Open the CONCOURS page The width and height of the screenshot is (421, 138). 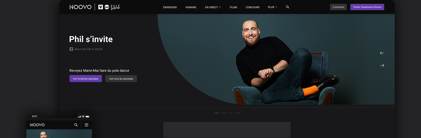click(252, 7)
